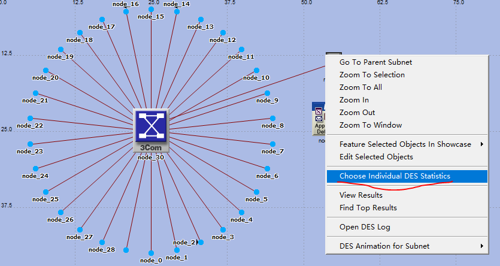Select the node_4 workstation dot

tap(242, 213)
